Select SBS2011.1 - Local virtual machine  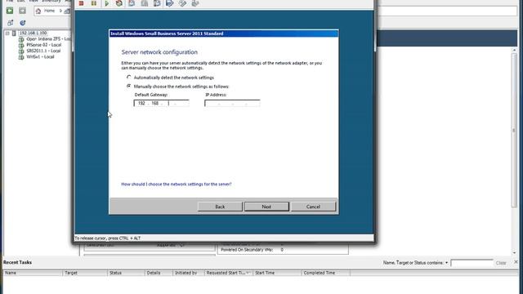43,51
